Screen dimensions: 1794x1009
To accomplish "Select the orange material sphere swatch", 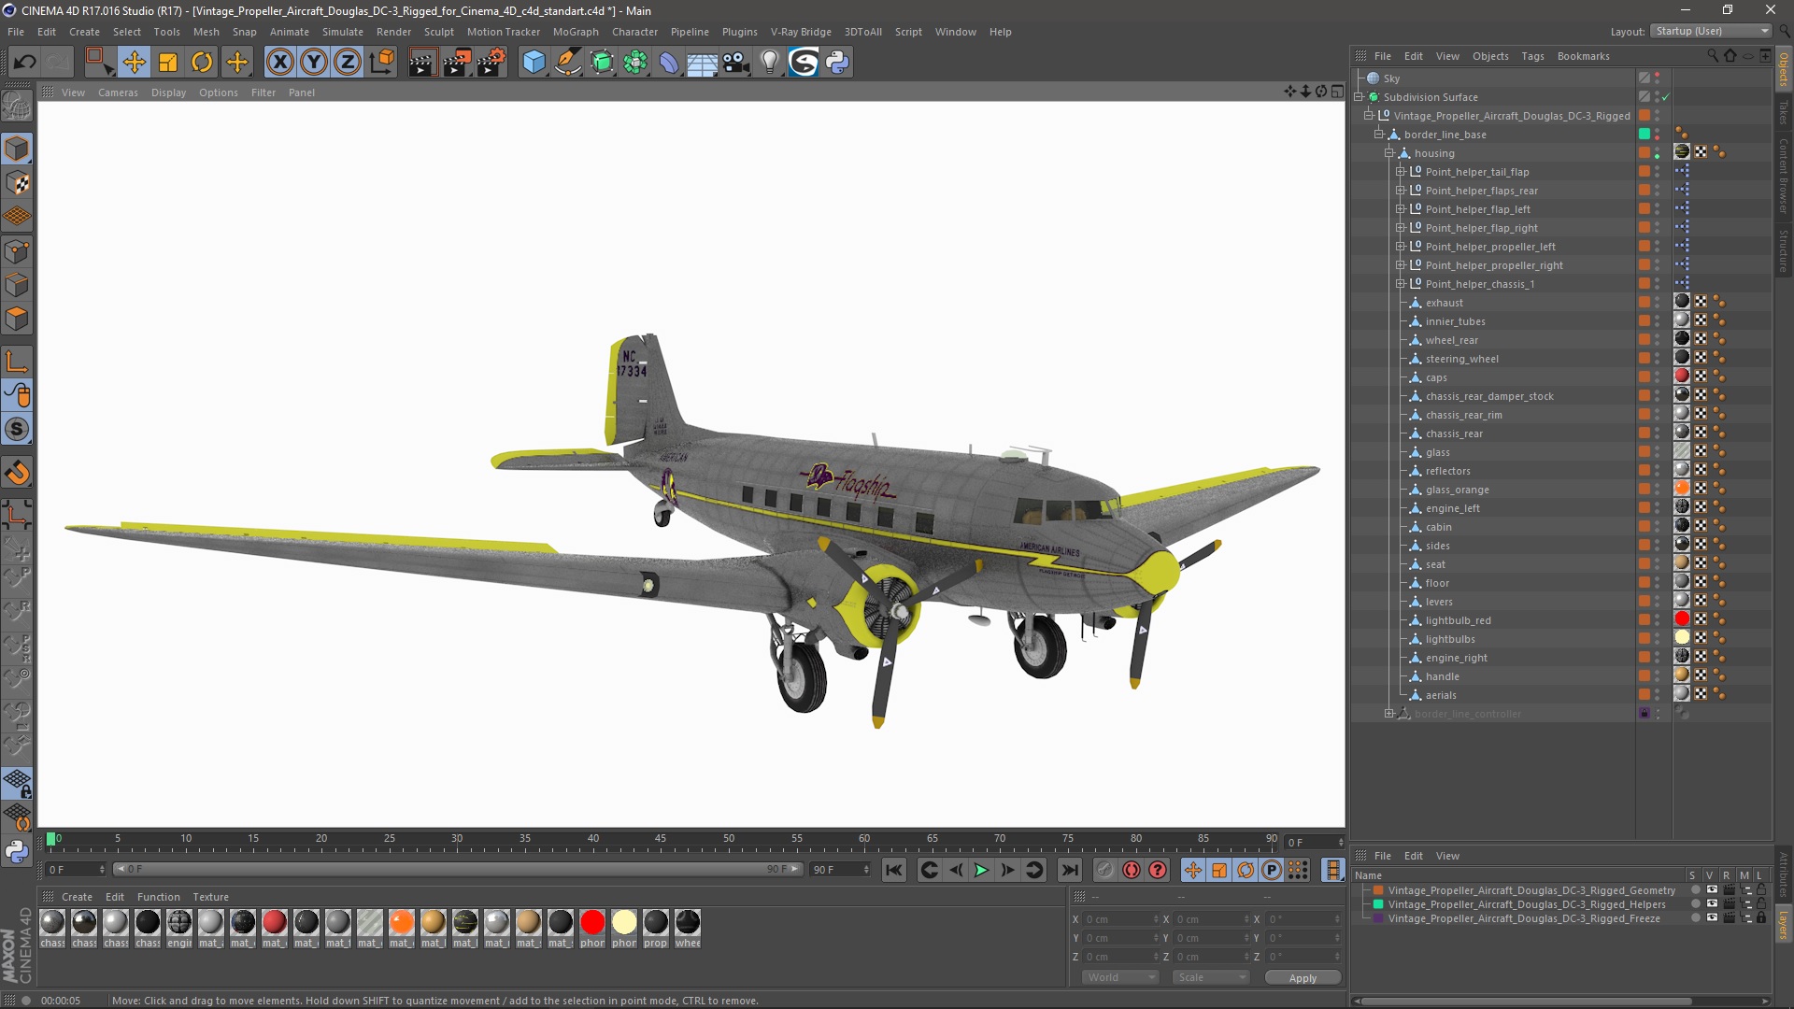I will click(402, 922).
